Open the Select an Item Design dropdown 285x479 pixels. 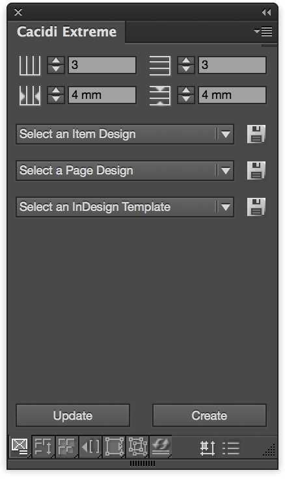point(125,134)
